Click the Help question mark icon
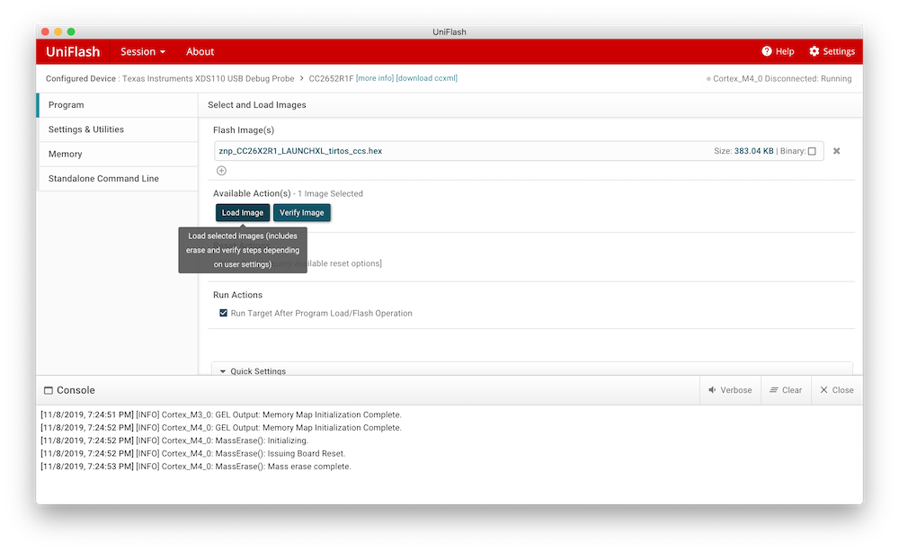The width and height of the screenshot is (899, 552). (766, 51)
